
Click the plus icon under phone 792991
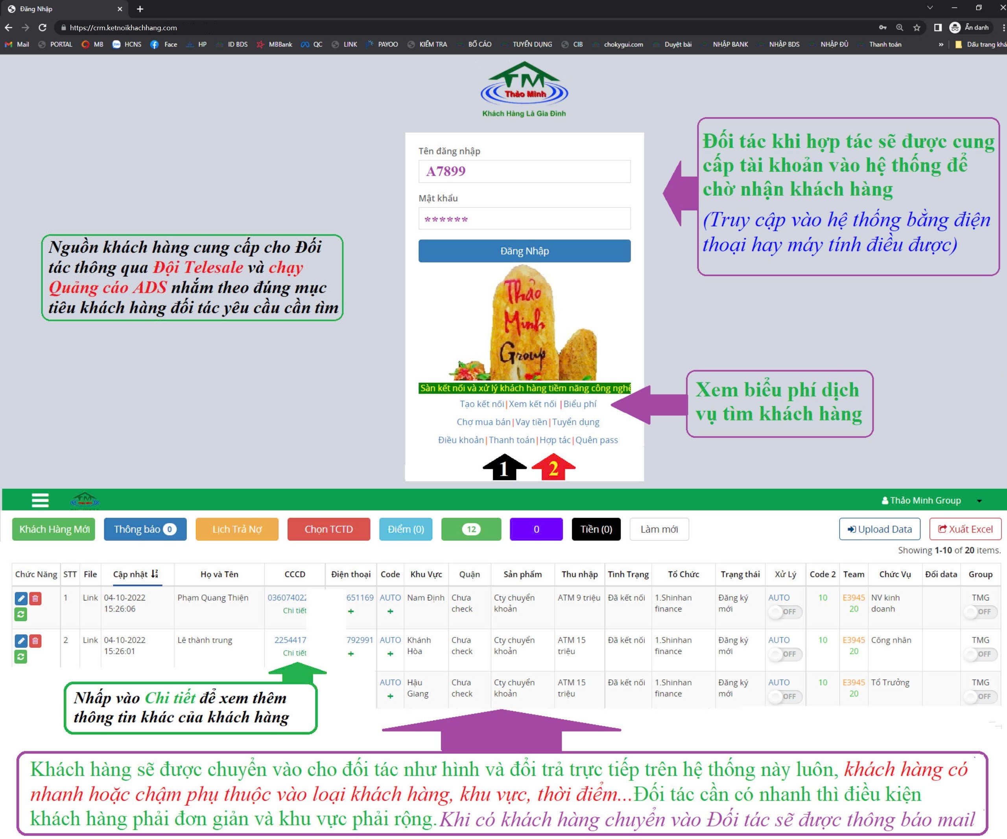click(351, 654)
